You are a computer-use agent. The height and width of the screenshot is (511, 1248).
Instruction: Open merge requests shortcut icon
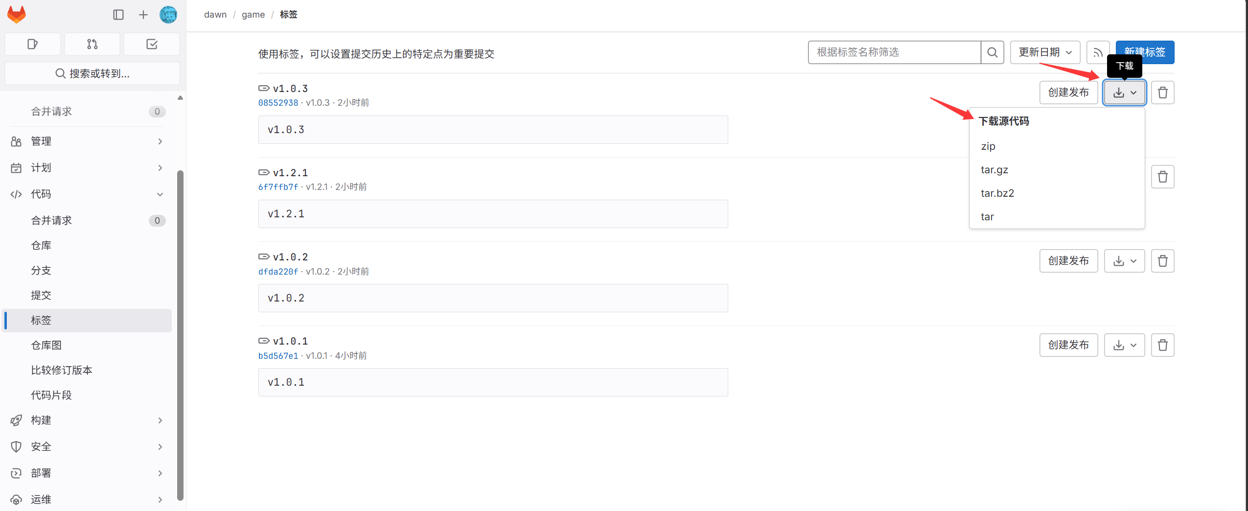click(x=92, y=45)
